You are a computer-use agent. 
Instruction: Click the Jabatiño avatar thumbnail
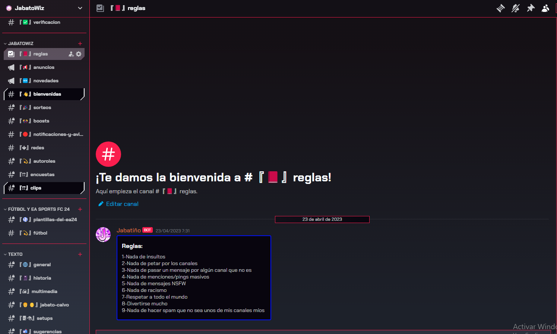[103, 235]
